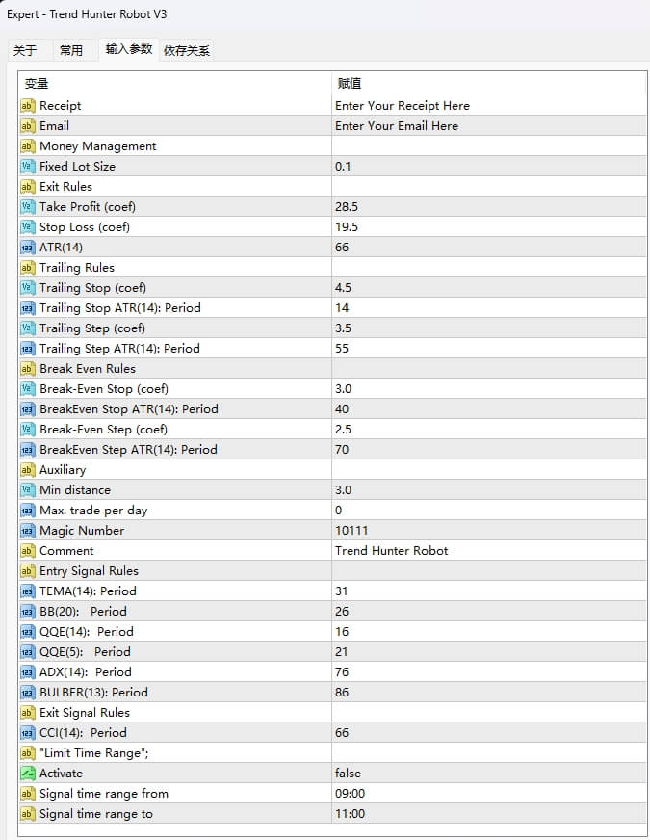Select the 依存关系 tab

click(187, 51)
